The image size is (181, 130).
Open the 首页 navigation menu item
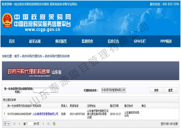[12, 41]
